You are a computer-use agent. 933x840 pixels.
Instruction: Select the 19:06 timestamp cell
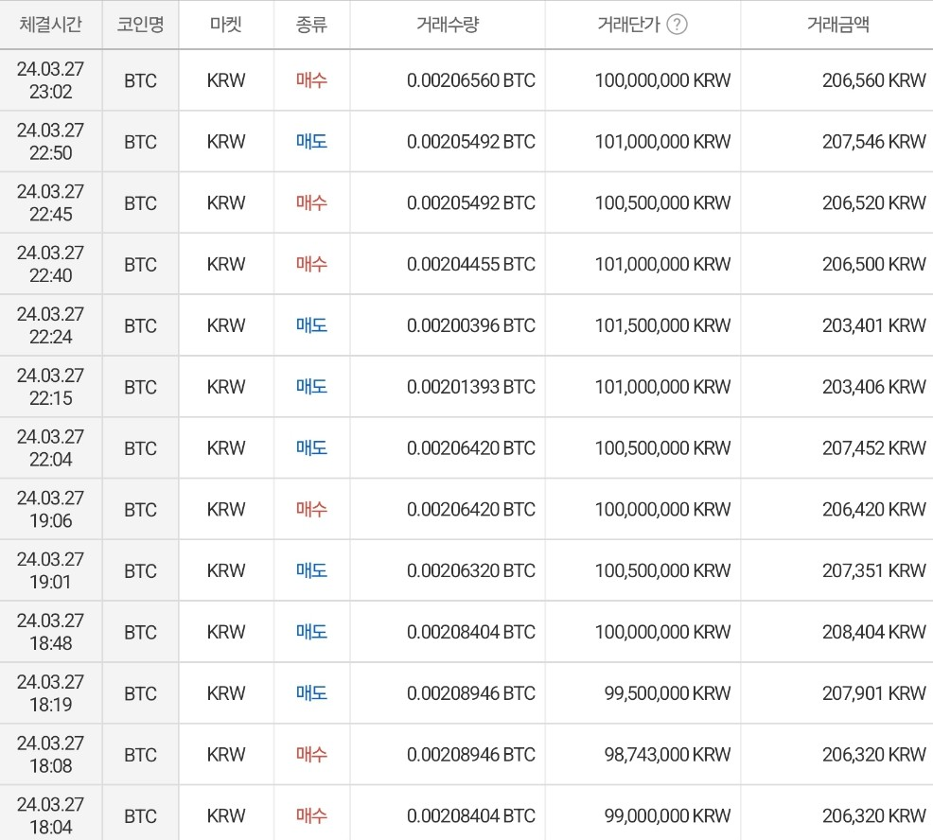tap(50, 509)
